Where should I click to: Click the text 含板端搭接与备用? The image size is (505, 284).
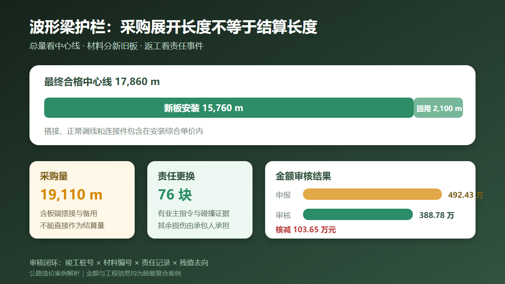pyautogui.click(x=69, y=213)
